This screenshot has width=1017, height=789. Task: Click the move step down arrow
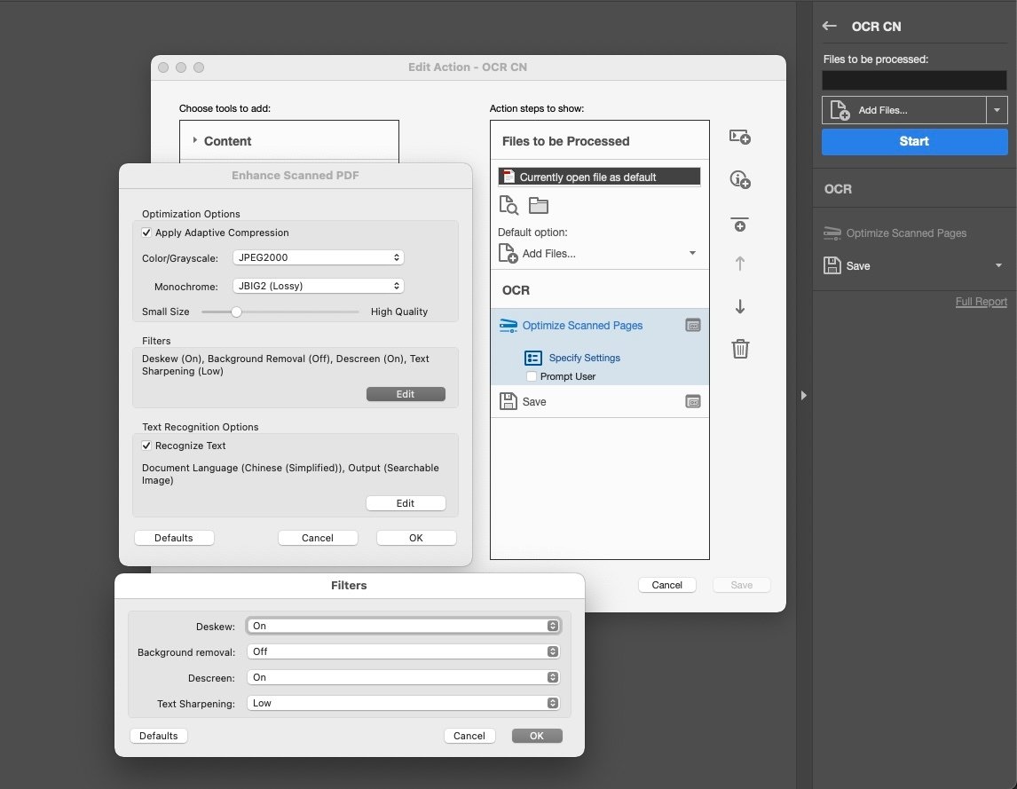[x=740, y=307]
